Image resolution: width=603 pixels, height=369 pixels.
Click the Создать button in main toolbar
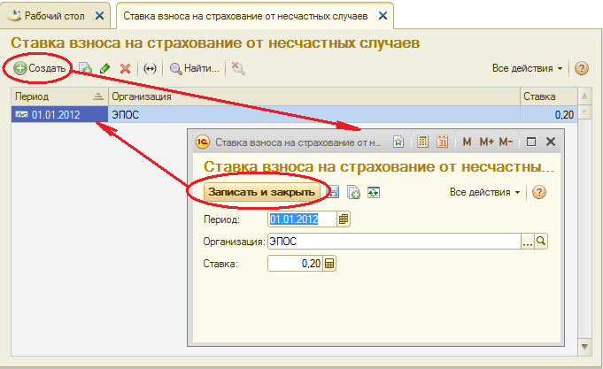40,68
